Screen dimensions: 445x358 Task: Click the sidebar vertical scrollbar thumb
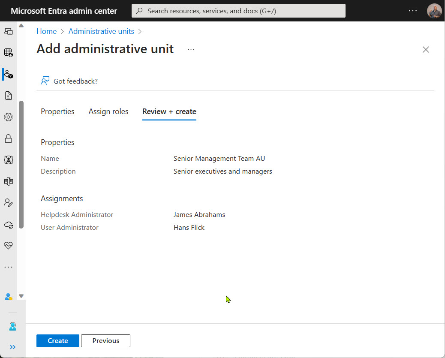(x=21, y=165)
